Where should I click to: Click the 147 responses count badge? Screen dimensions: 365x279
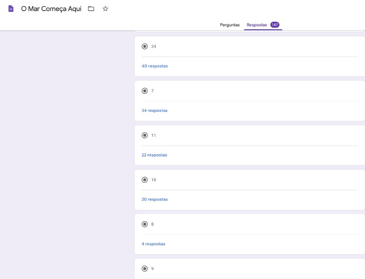(275, 25)
